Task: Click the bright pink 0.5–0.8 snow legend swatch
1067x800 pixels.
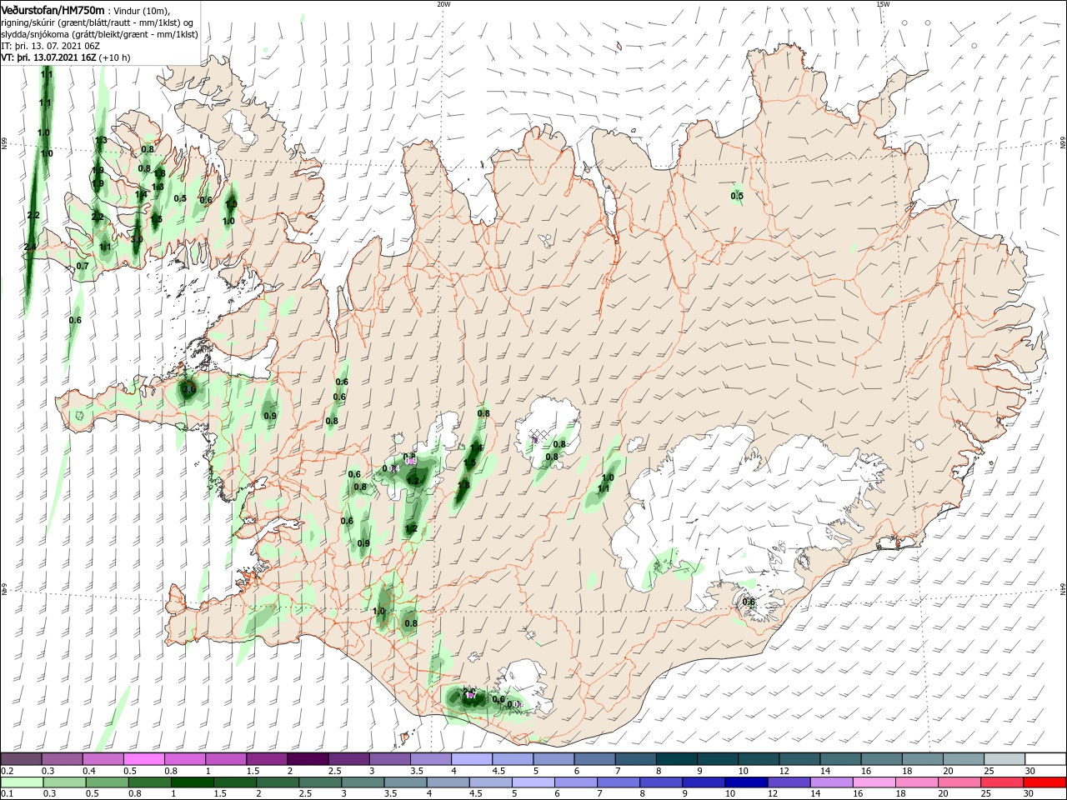Action: [x=144, y=758]
